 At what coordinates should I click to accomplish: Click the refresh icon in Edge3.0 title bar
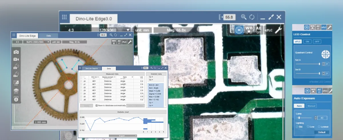tap(252, 17)
